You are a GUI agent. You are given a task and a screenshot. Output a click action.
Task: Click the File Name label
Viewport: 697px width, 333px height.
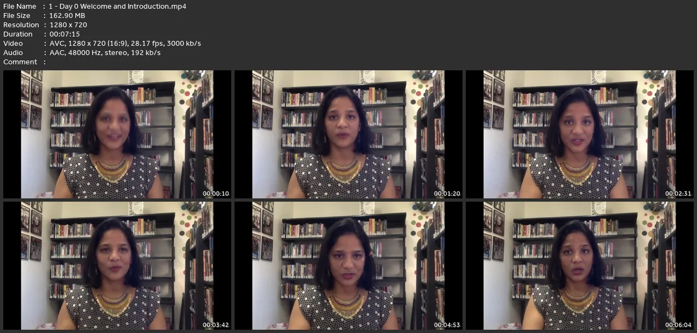point(20,7)
